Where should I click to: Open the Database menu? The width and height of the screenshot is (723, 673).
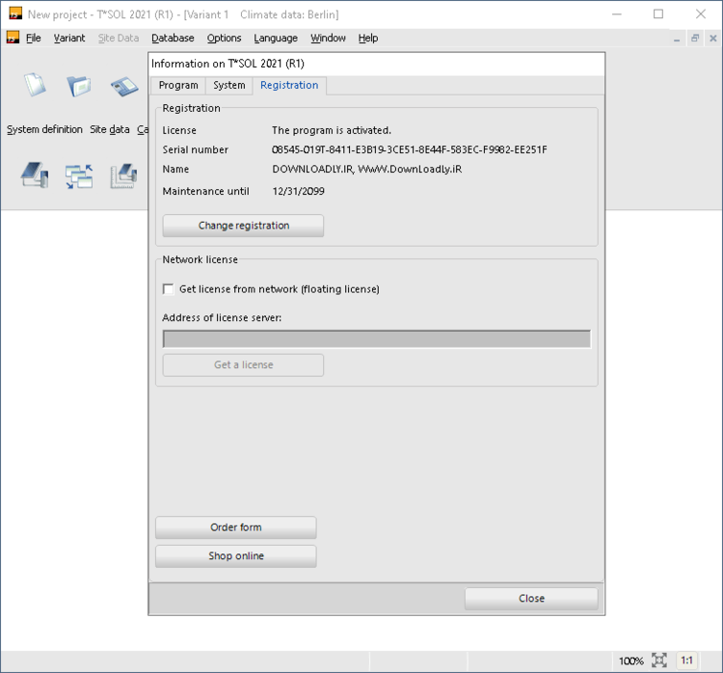[173, 39]
